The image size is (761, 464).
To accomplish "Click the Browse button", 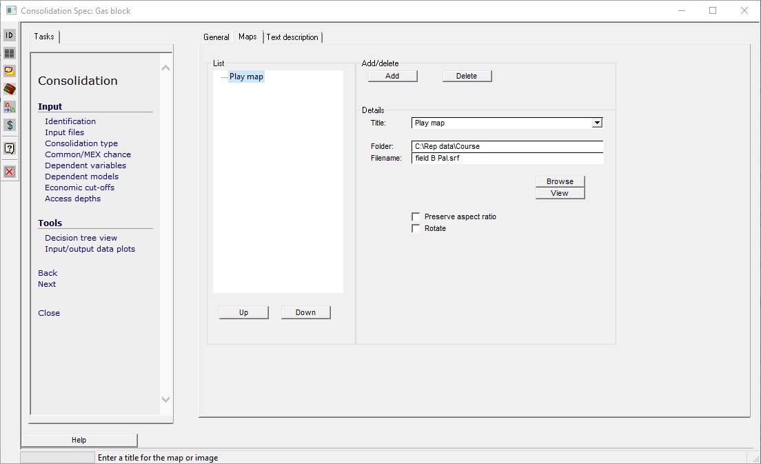I will pos(560,181).
